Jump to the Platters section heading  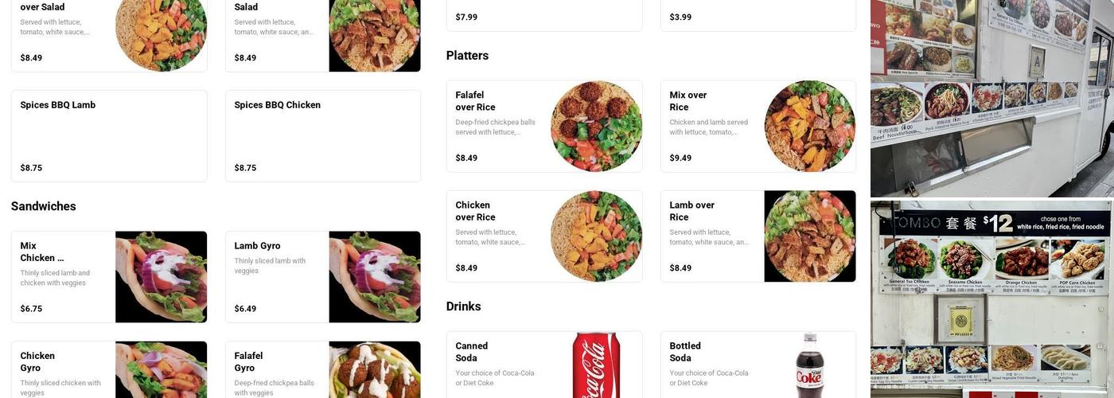pyautogui.click(x=467, y=56)
